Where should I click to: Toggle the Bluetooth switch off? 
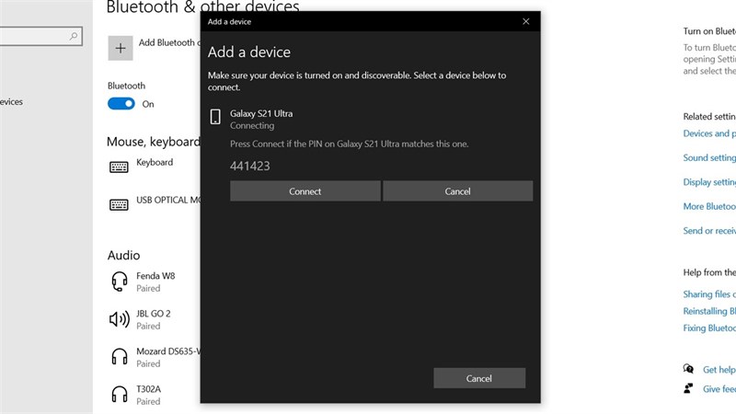point(121,104)
